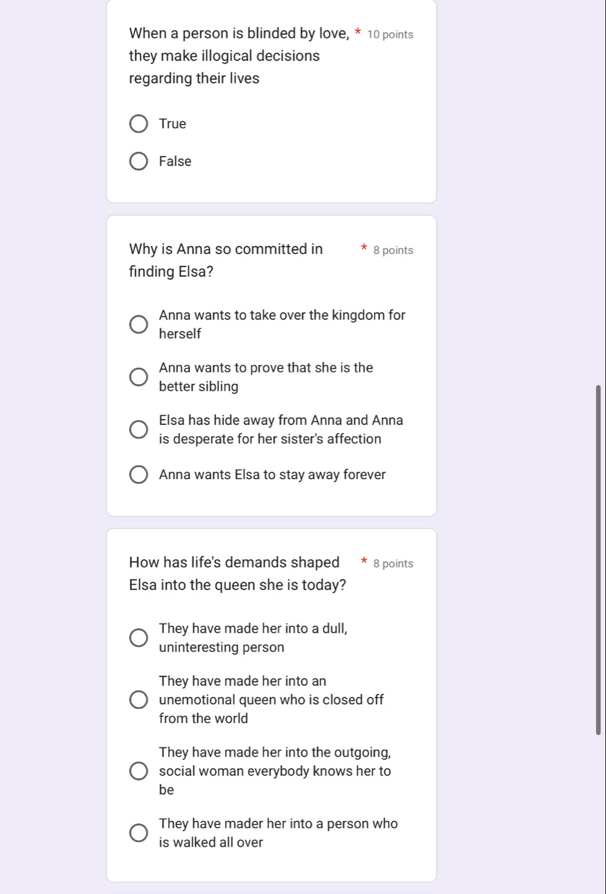Viewport: 606px width, 894px height.
Task: Pick 'Elsa has hide away from Anna' option
Action: (x=139, y=429)
